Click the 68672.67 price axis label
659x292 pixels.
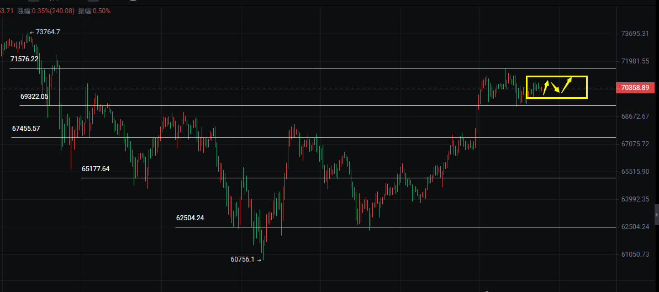[x=635, y=116]
